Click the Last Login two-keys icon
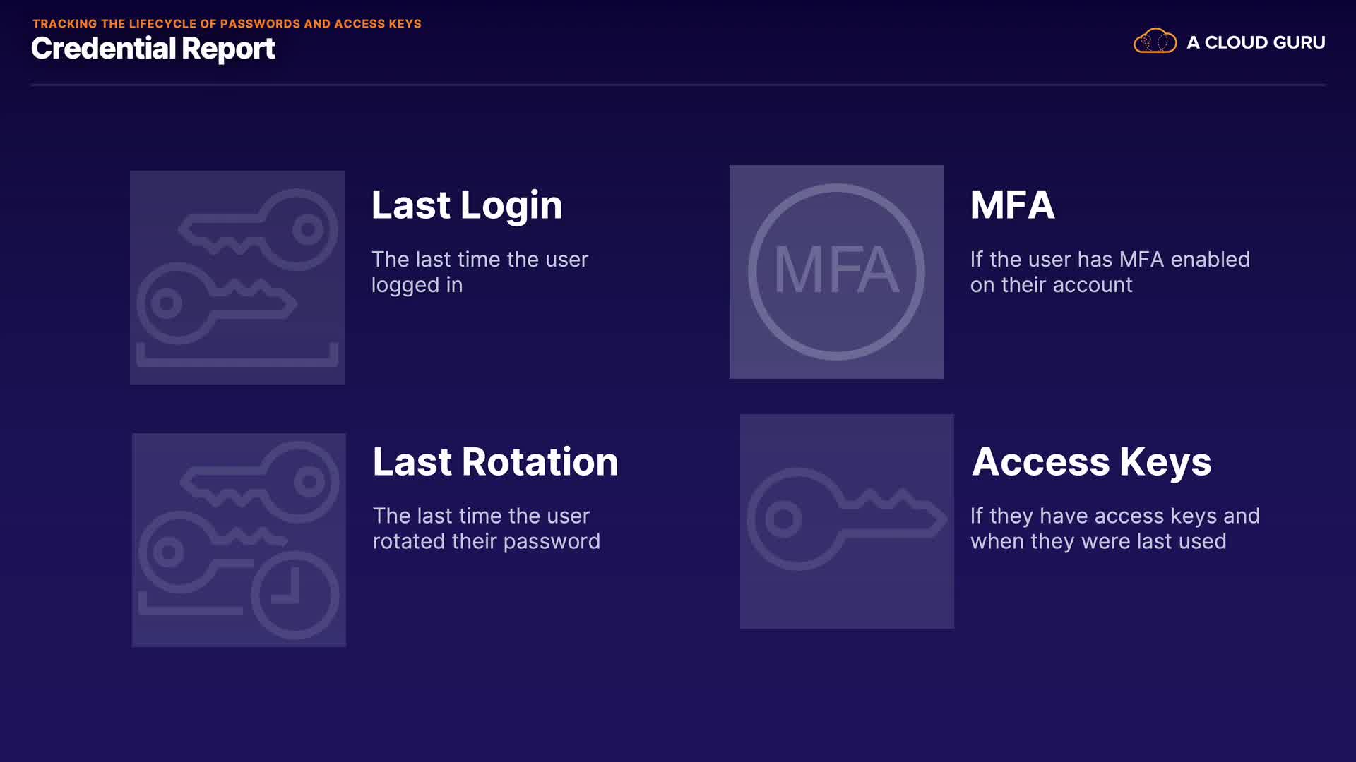The width and height of the screenshot is (1356, 762). (x=237, y=277)
